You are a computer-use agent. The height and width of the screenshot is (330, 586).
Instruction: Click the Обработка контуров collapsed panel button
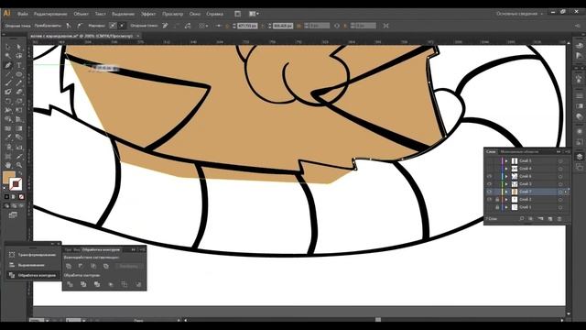click(33, 275)
